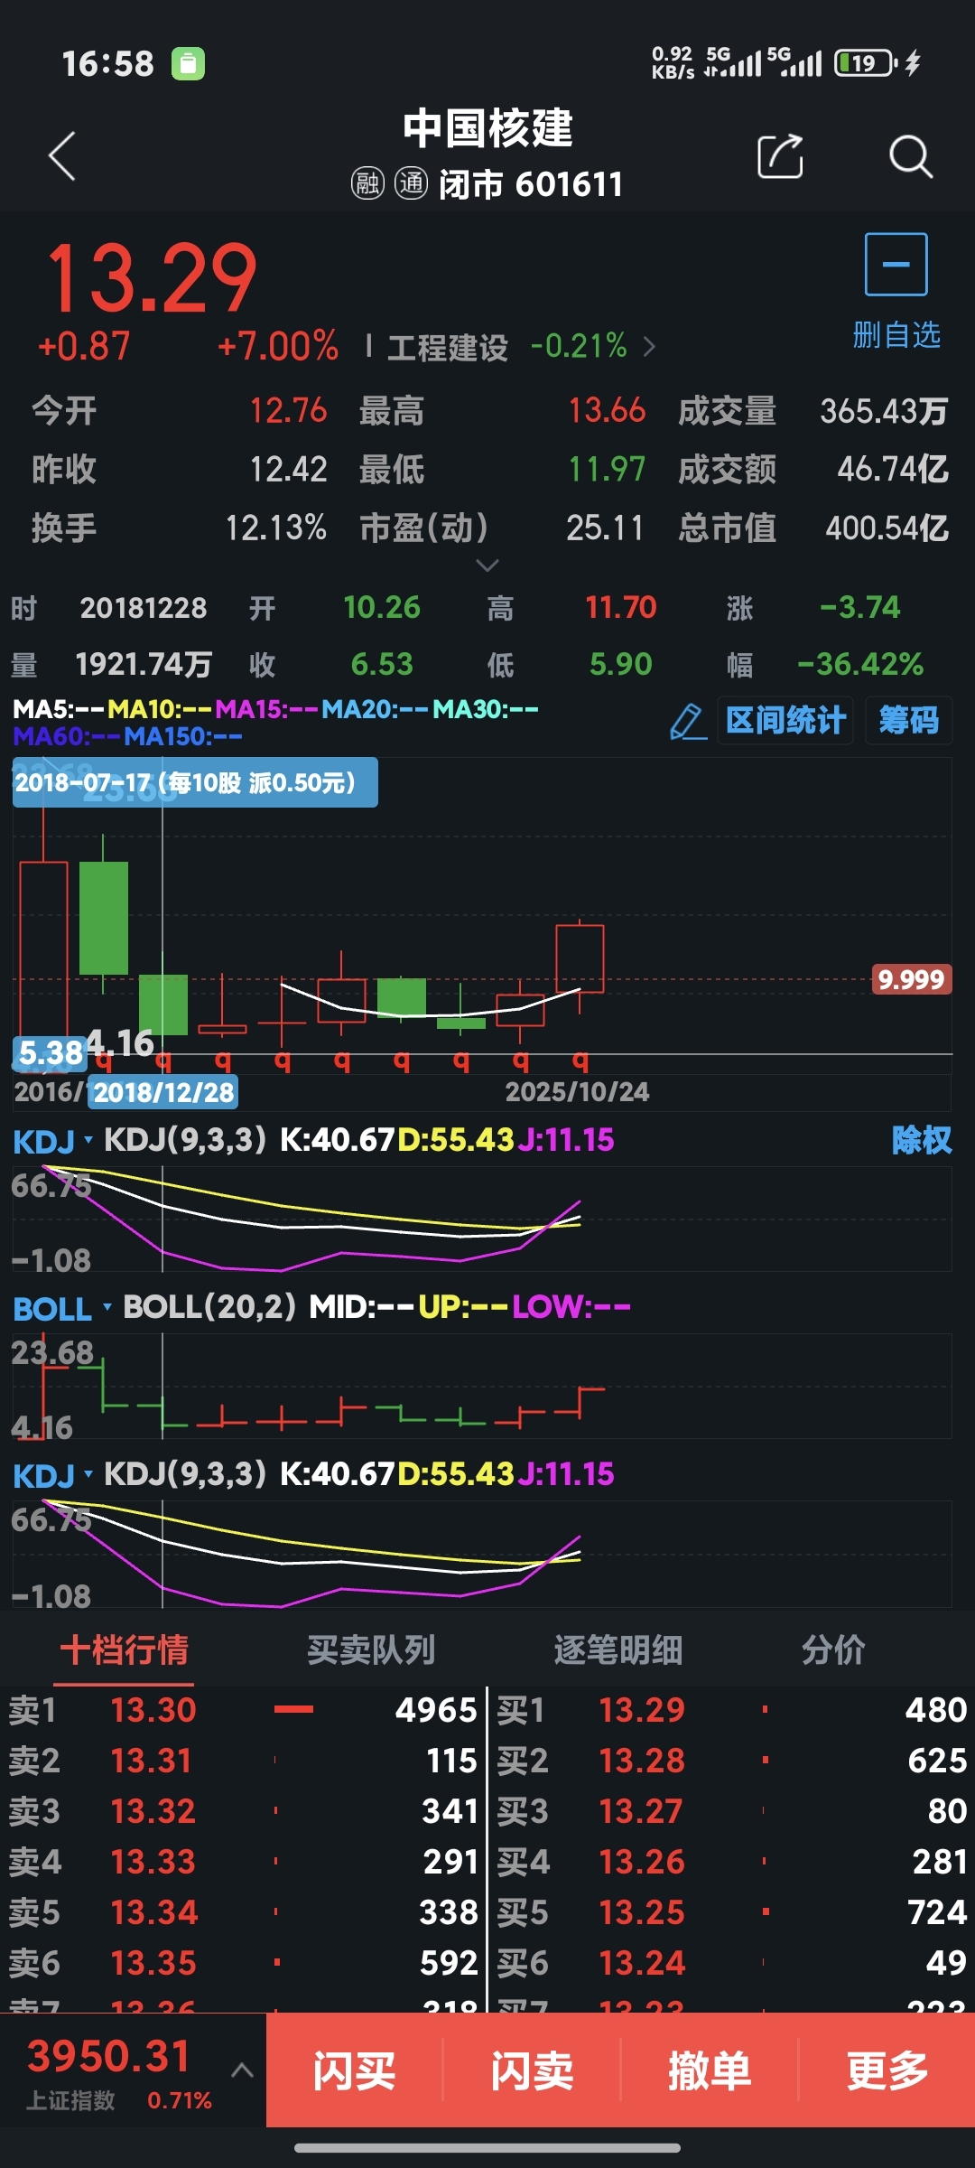Tap the 2018/12/28 date marker
Viewport: 975px width, 2168px height.
point(163,1092)
